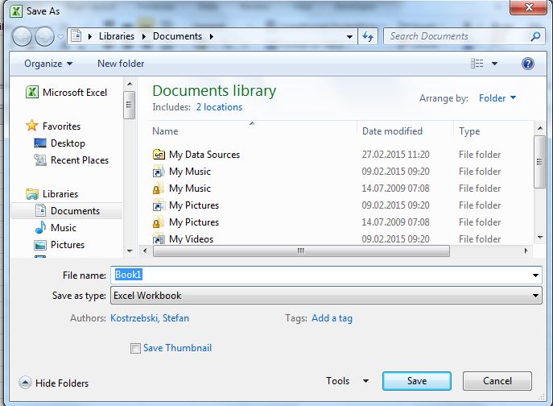Viewport: 553px width, 406px height.
Task: Click the horizontal scrollbar in file list
Action: pos(300,250)
